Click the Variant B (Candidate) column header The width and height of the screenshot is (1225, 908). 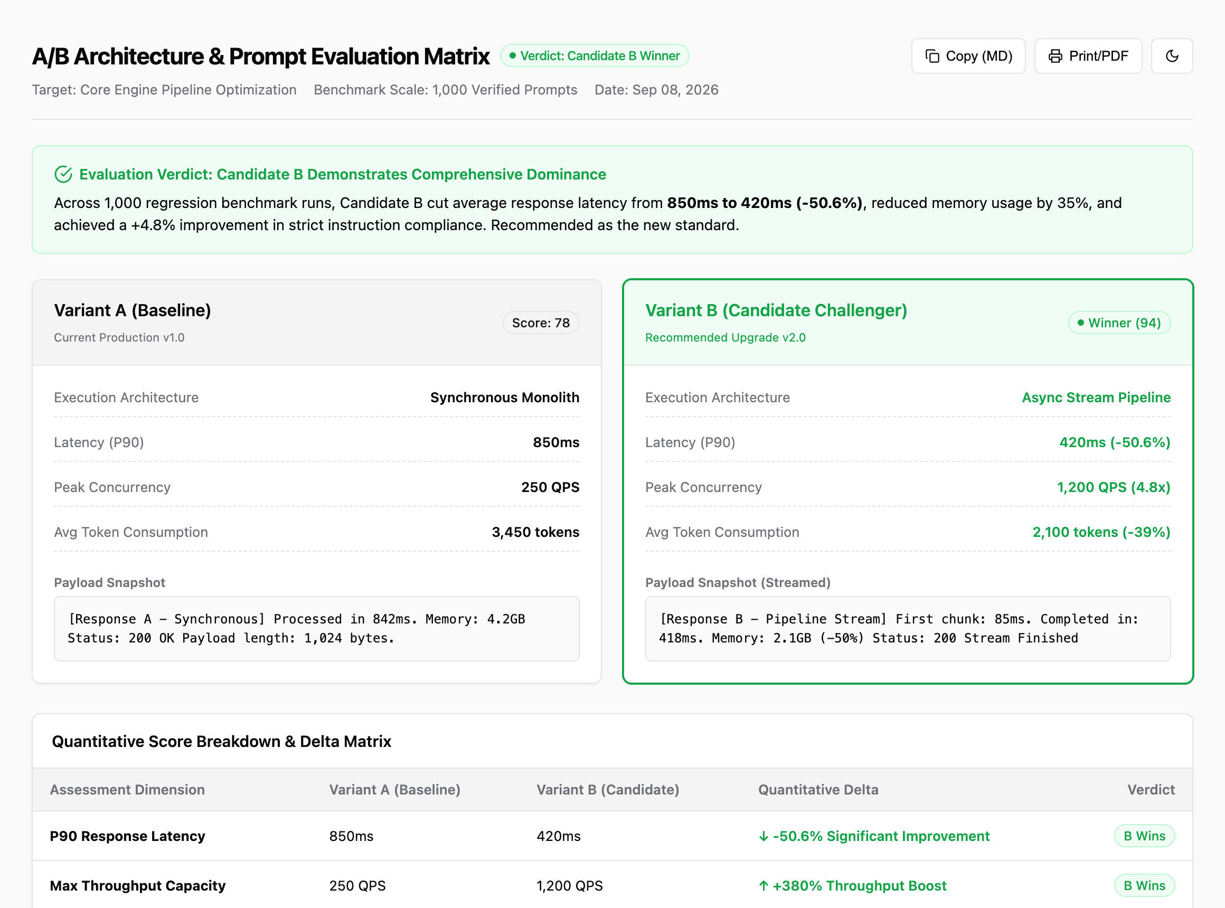(608, 790)
